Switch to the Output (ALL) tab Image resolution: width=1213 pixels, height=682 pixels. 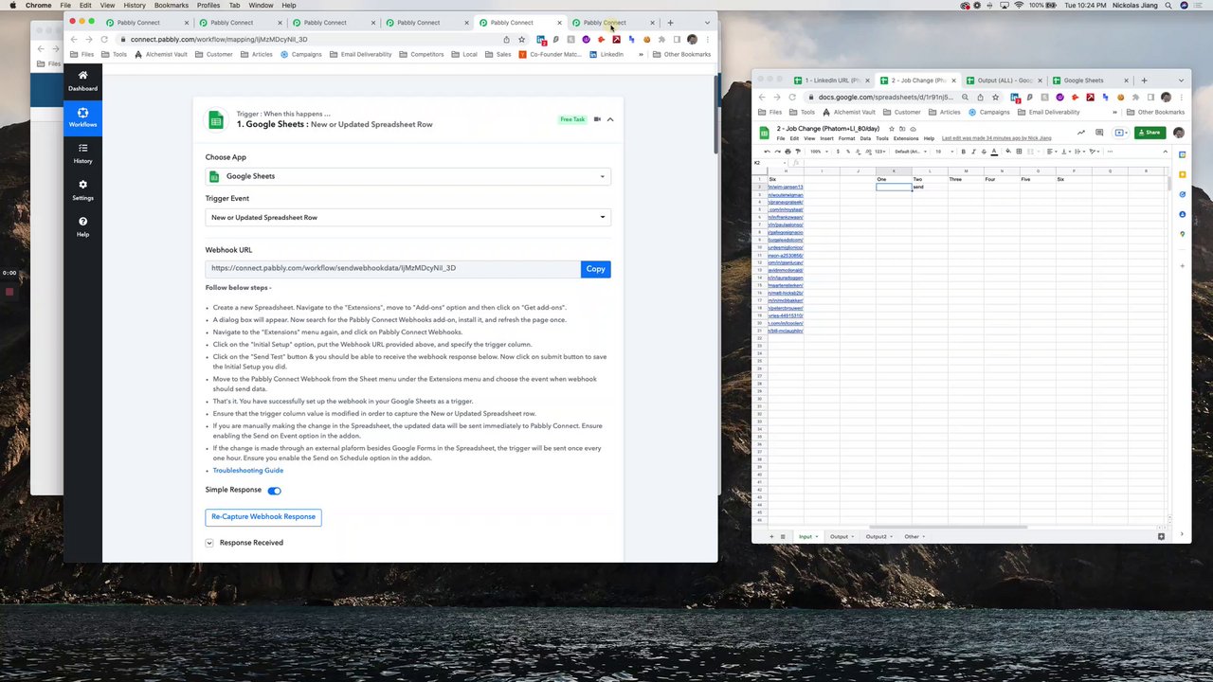[x=1005, y=81]
